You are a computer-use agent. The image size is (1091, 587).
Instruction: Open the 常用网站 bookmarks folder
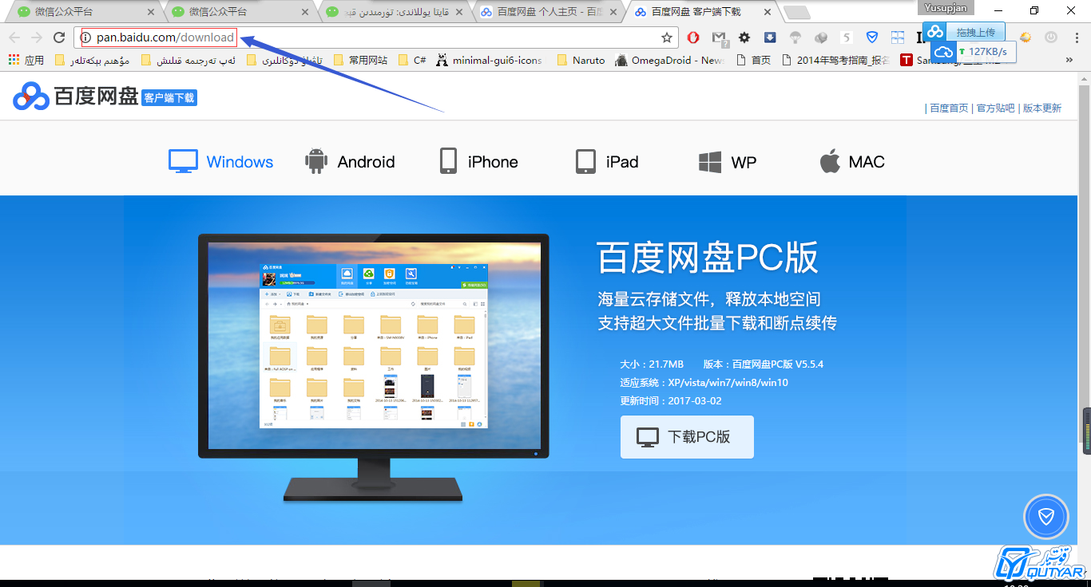[x=360, y=60]
